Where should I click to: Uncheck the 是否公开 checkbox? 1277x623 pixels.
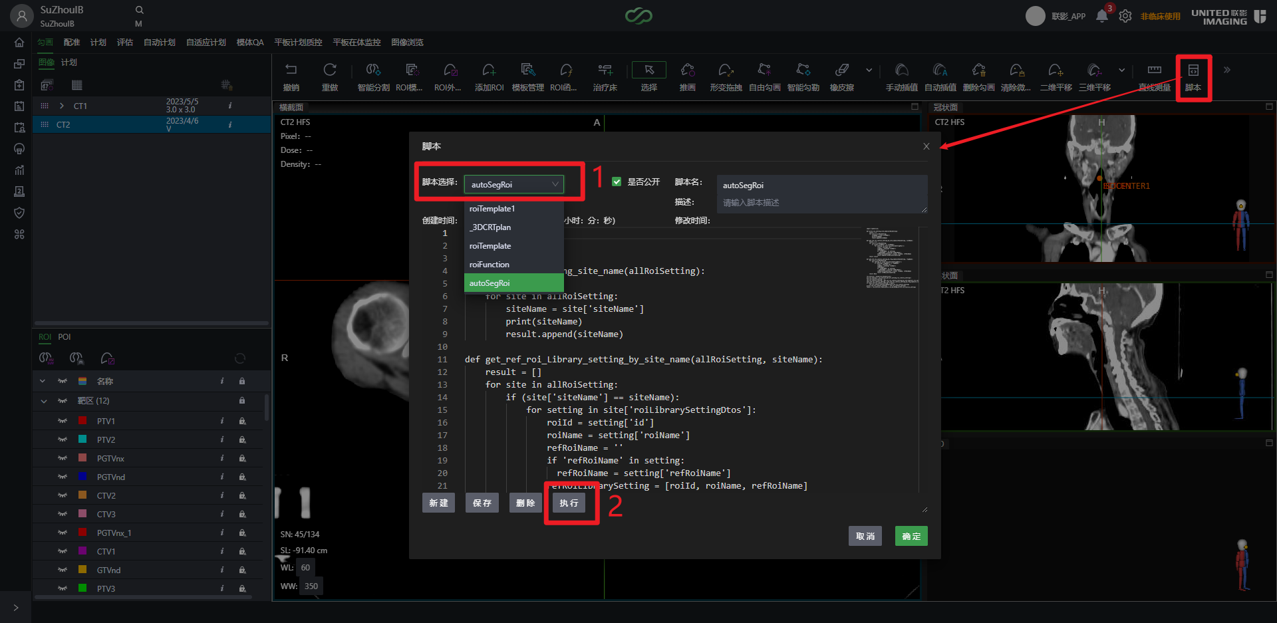pyautogui.click(x=617, y=182)
